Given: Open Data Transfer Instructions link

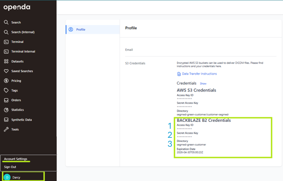Looking at the screenshot, I should 199,74.
